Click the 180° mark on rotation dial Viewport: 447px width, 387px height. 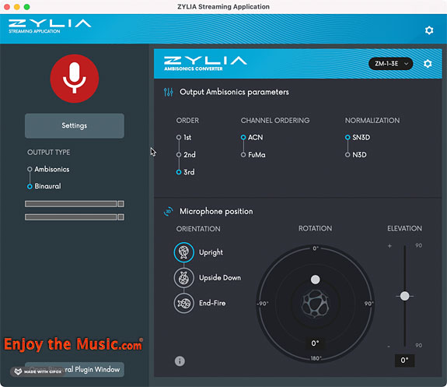(316, 358)
